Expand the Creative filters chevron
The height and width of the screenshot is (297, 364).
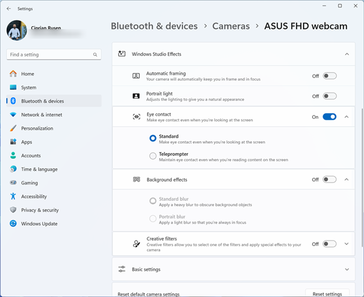point(347,244)
